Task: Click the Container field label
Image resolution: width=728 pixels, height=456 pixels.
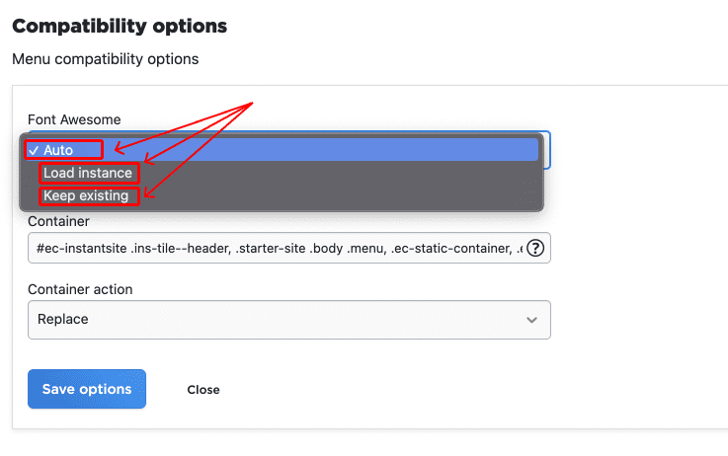Action: click(x=58, y=222)
